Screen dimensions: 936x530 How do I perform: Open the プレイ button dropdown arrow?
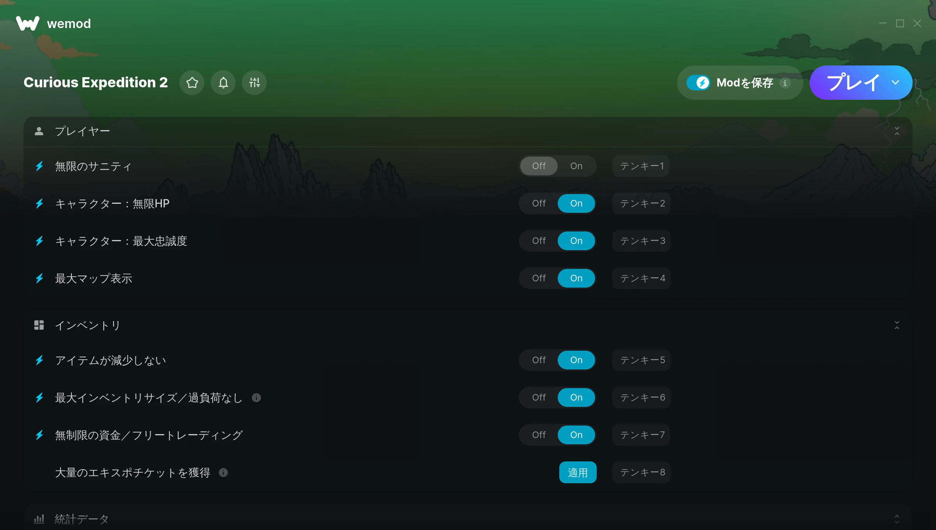pyautogui.click(x=895, y=83)
